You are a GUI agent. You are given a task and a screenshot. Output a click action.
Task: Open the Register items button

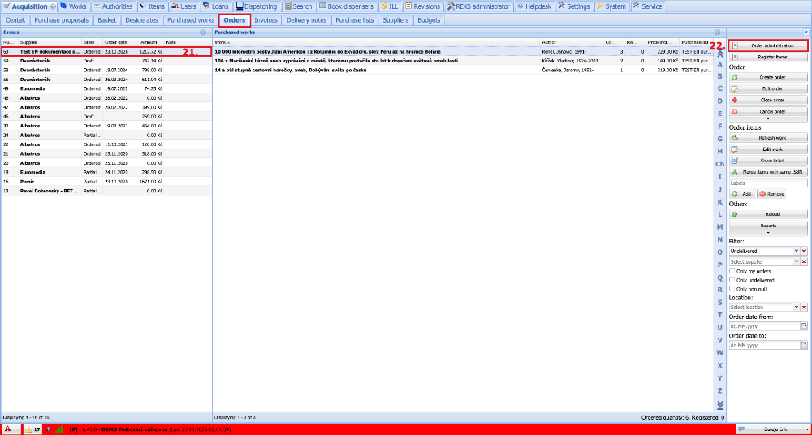(x=768, y=57)
